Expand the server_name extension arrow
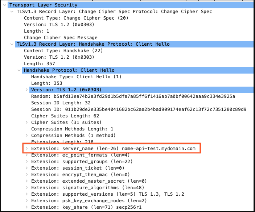Viewport: 255px width, 212px height. (26, 149)
